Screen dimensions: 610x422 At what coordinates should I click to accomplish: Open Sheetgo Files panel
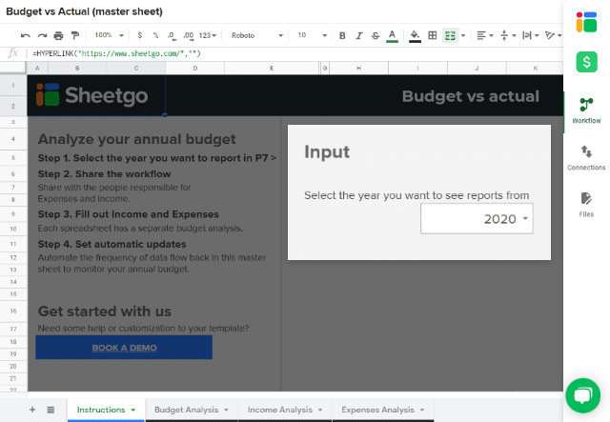586,203
